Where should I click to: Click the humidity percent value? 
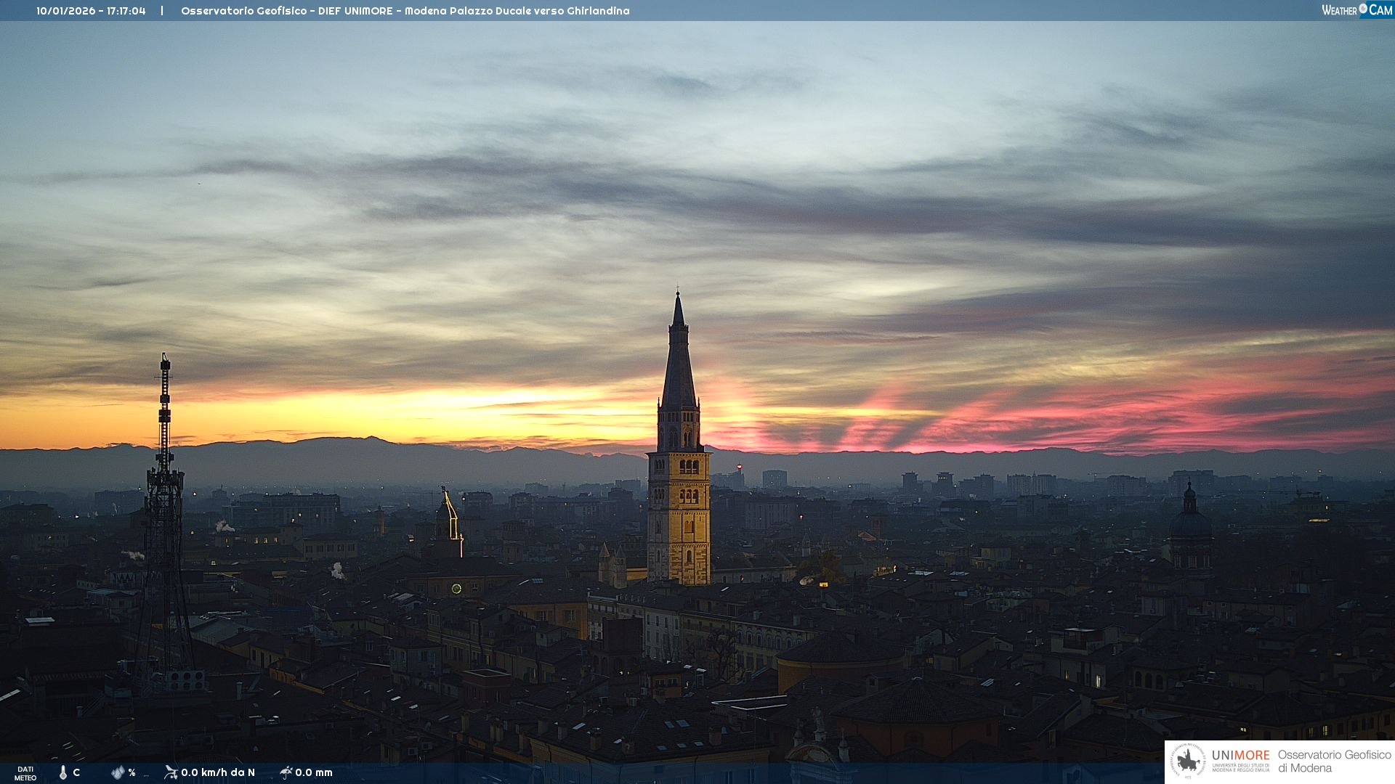point(132,772)
